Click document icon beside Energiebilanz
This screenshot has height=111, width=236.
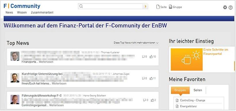tap(177, 106)
